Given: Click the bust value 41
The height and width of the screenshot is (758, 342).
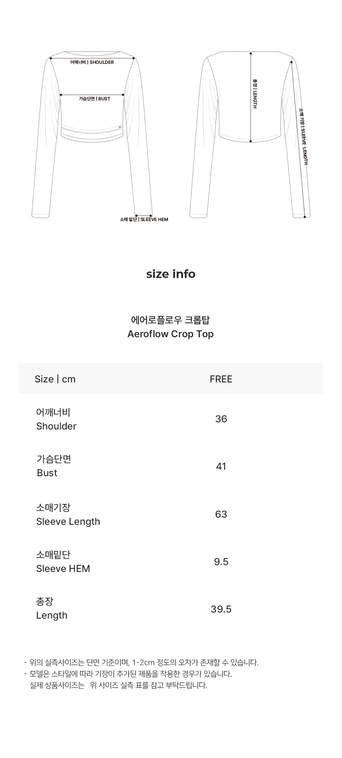Looking at the screenshot, I should [x=221, y=466].
